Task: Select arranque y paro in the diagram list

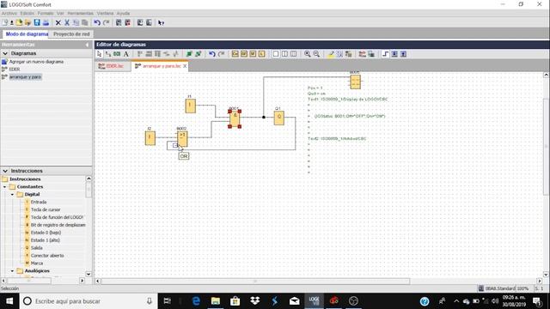Action: (25, 76)
